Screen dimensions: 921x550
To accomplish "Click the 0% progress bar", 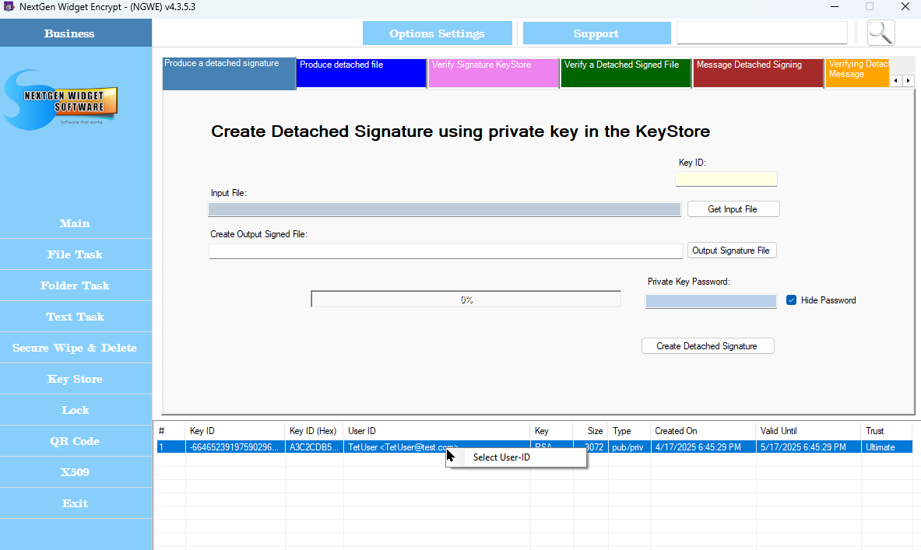I will [x=466, y=300].
